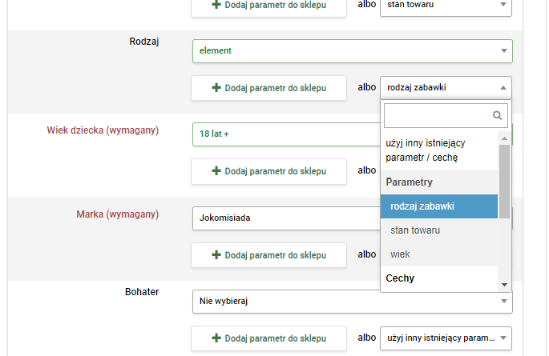The width and height of the screenshot is (549, 356).
Task: Open the Bohater 'Nie wybieraj' dropdown
Action: click(352, 302)
